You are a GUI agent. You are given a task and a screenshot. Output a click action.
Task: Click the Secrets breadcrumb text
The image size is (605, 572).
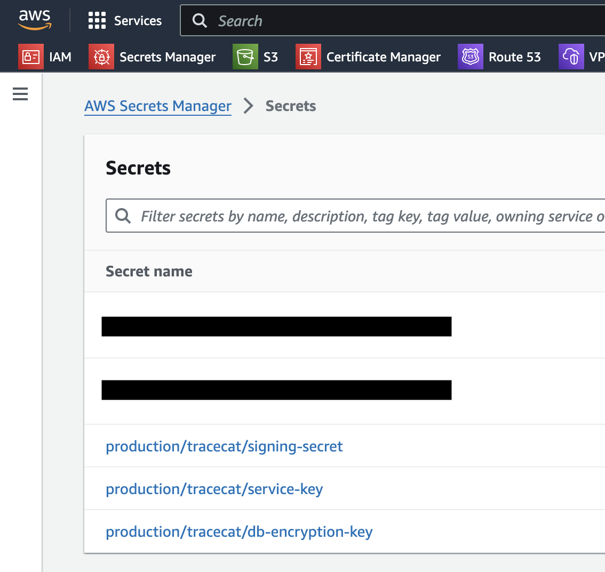pyautogui.click(x=291, y=106)
